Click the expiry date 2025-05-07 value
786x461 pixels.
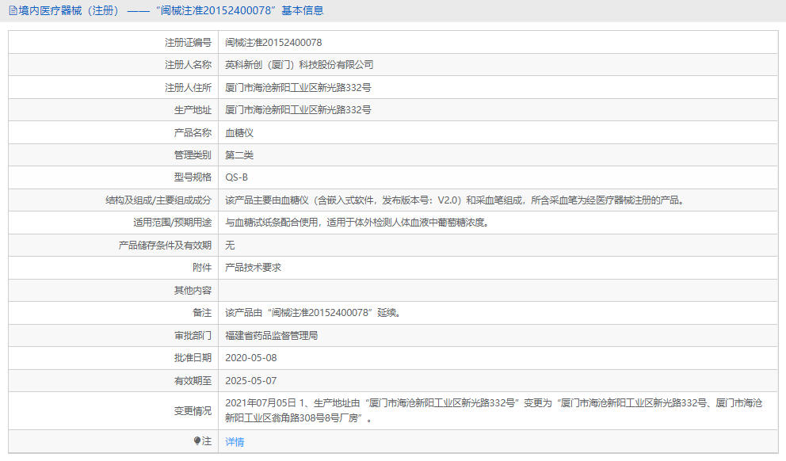(x=253, y=380)
